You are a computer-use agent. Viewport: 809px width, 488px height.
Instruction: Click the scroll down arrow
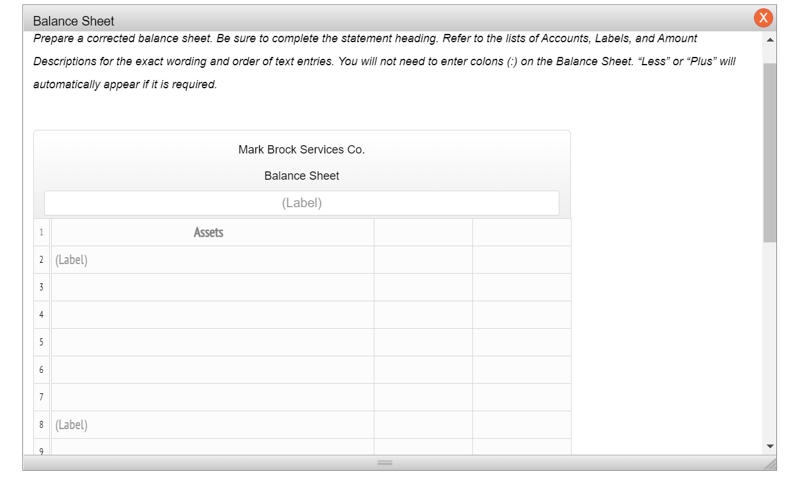[770, 446]
